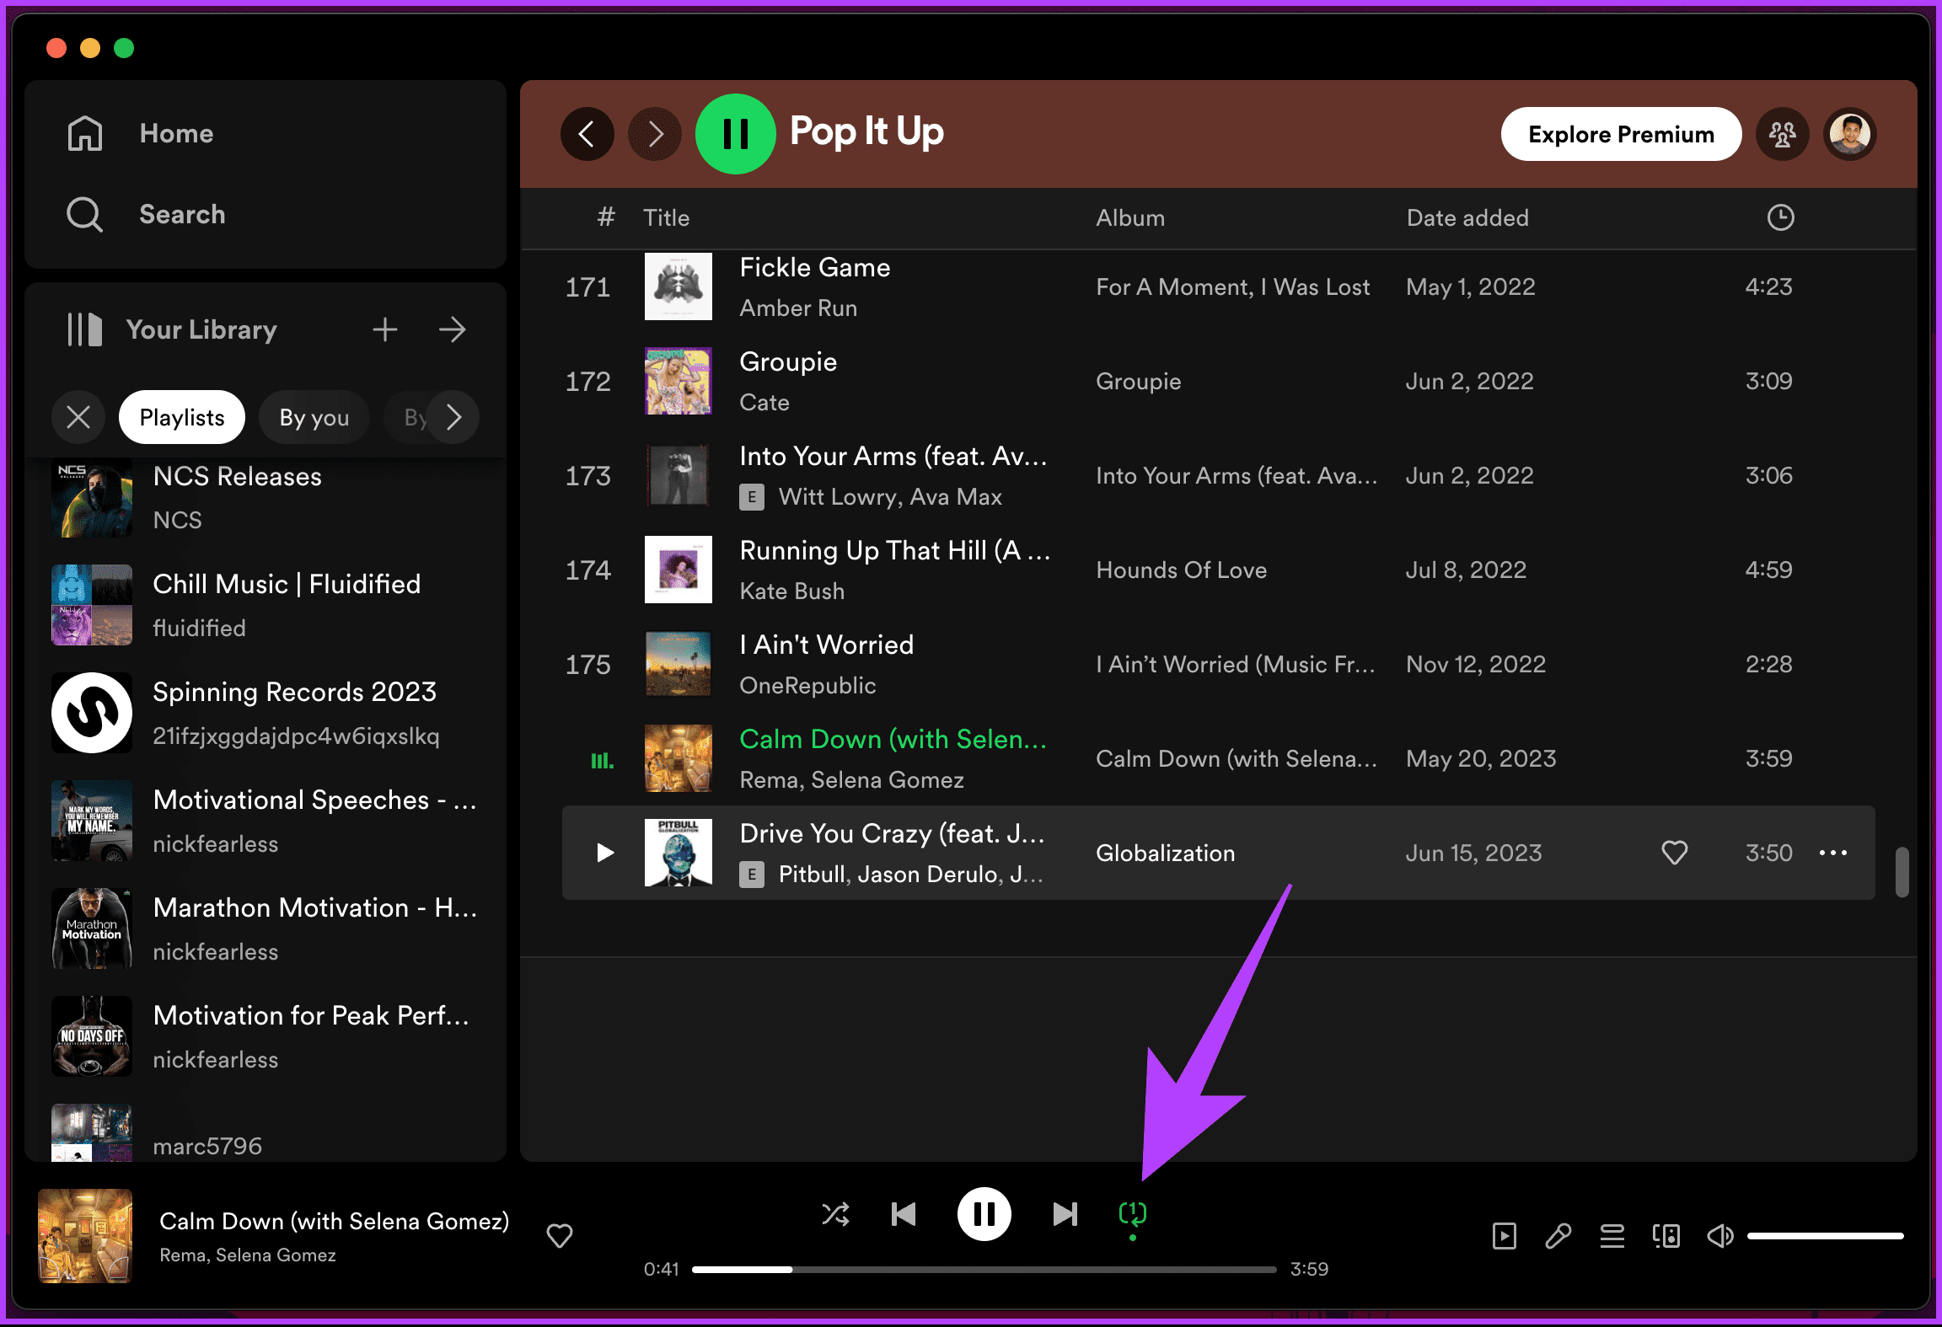Click the forward navigation chevron button
The height and width of the screenshot is (1327, 1942).
[654, 134]
